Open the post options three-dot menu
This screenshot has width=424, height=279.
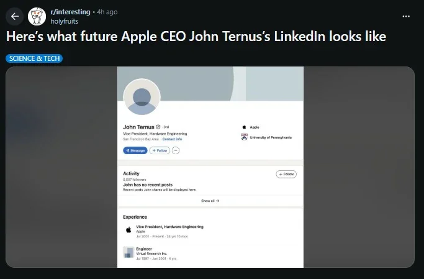click(406, 16)
